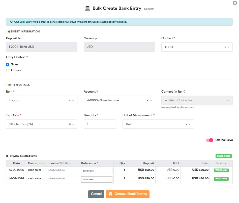Add invoice number for the 14-02-2026 row
239x203 pixels.
click(56, 179)
